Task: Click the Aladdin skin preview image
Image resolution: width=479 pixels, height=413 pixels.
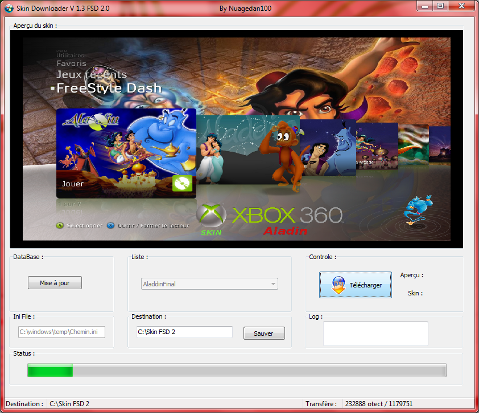Action: [237, 139]
